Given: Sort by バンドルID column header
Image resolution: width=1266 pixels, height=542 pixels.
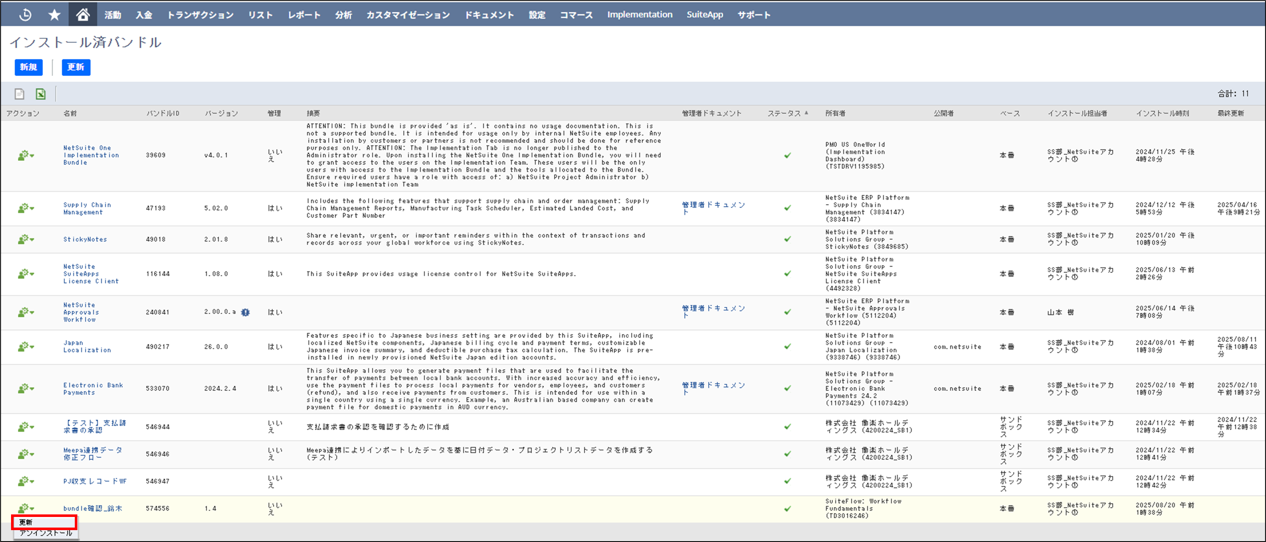Looking at the screenshot, I should (x=163, y=113).
